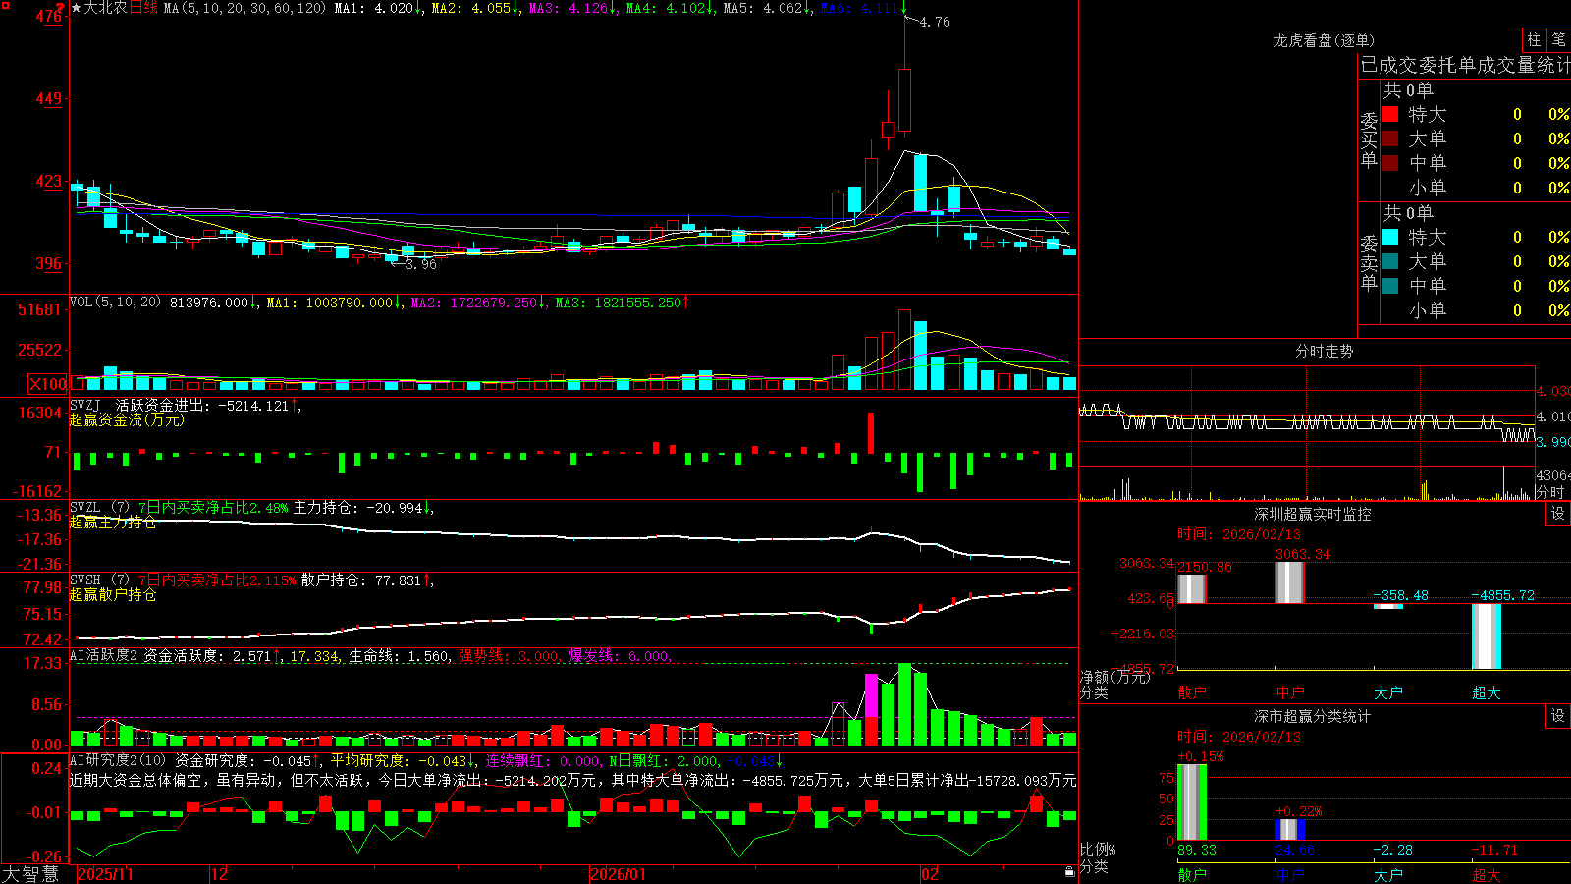Click the 龙虎看盘(逐单) panel title
The image size is (1571, 884).
[1324, 40]
